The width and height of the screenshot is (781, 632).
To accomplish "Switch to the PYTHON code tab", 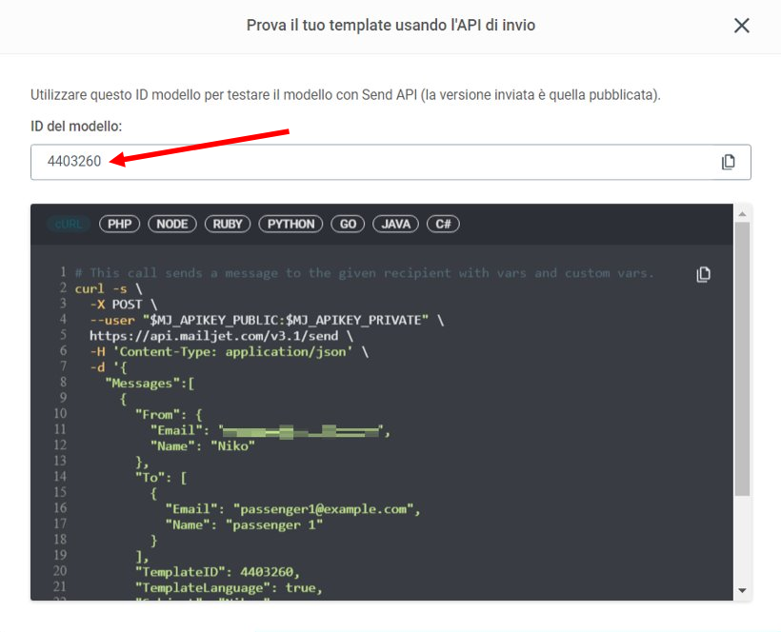I will pyautogui.click(x=290, y=224).
